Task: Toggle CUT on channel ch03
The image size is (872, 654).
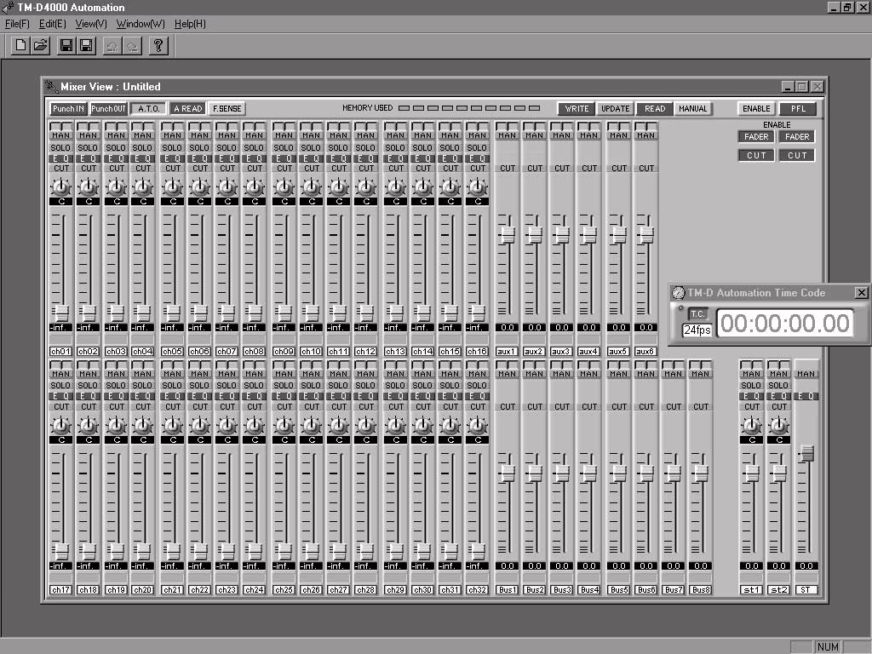Action: [116, 168]
